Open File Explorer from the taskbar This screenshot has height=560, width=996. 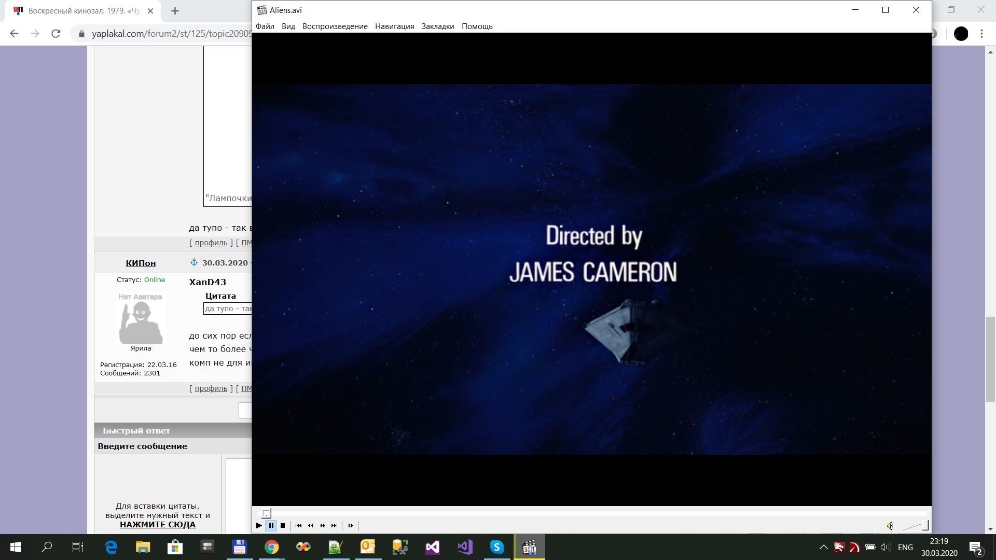(143, 547)
